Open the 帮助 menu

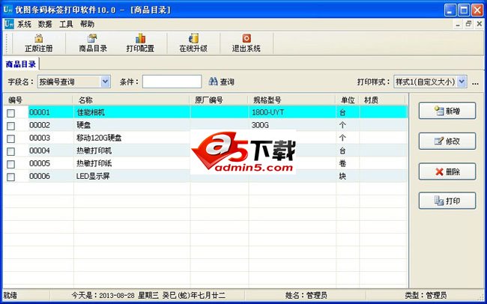(x=87, y=24)
